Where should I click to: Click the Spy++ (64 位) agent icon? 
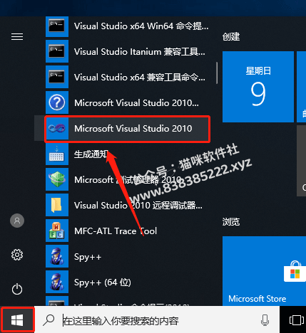(x=57, y=282)
